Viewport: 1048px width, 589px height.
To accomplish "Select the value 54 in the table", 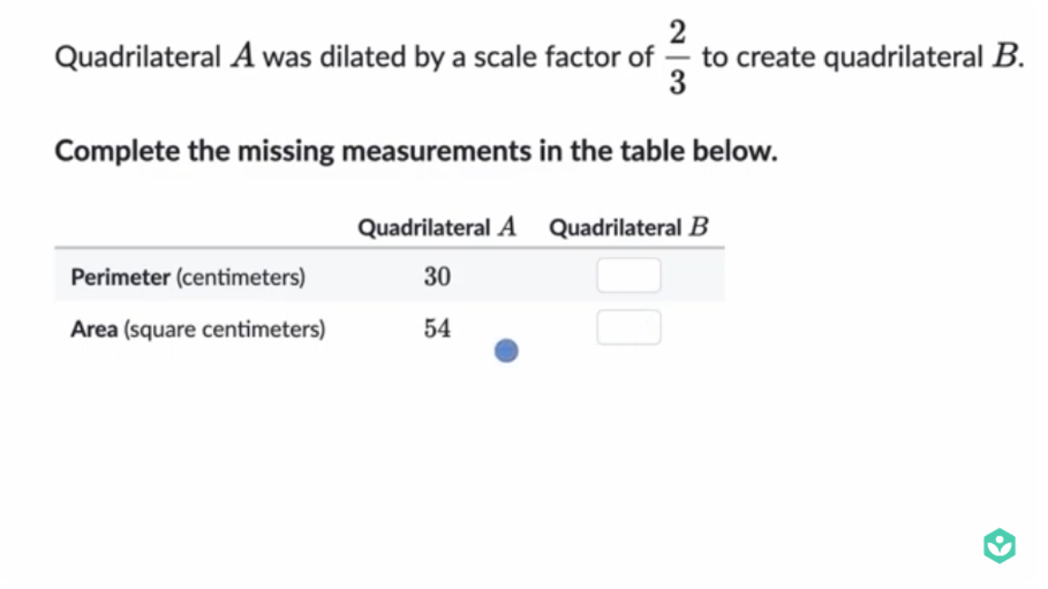I will (436, 328).
